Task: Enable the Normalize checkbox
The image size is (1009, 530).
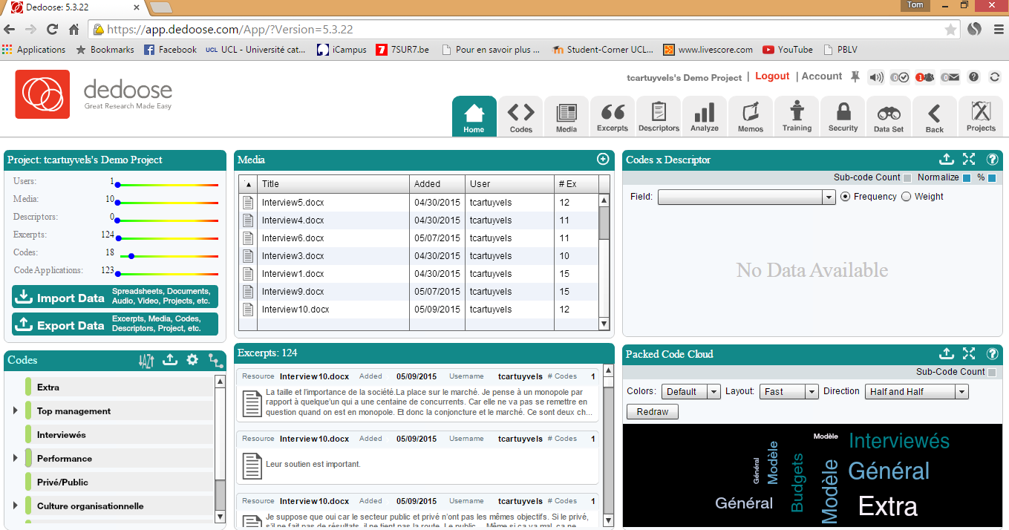Action: (966, 178)
